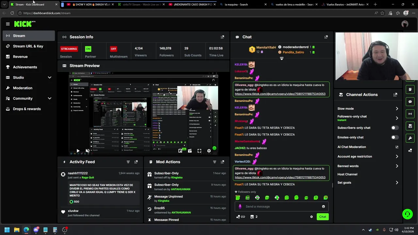
Task: Open Moderation in the sidebar
Action: pyautogui.click(x=29, y=88)
